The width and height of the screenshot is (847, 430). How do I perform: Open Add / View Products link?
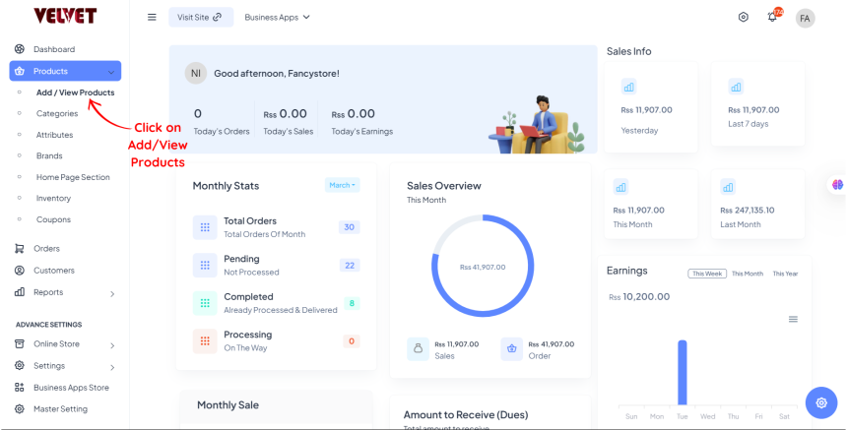(x=75, y=92)
